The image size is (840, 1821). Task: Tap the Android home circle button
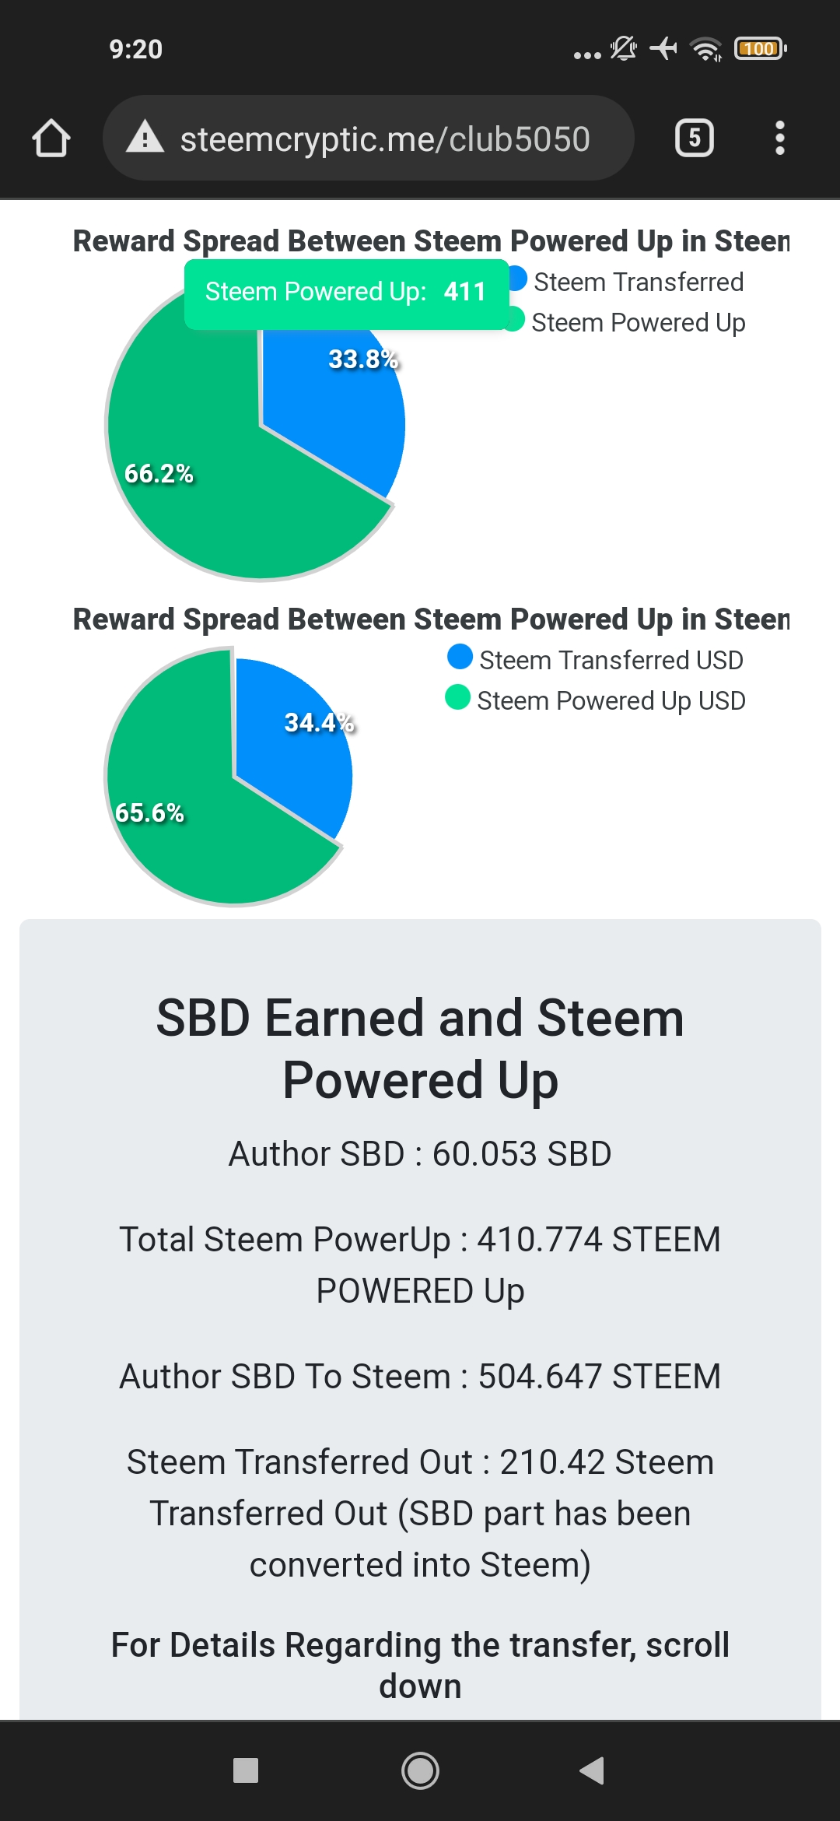point(420,1770)
